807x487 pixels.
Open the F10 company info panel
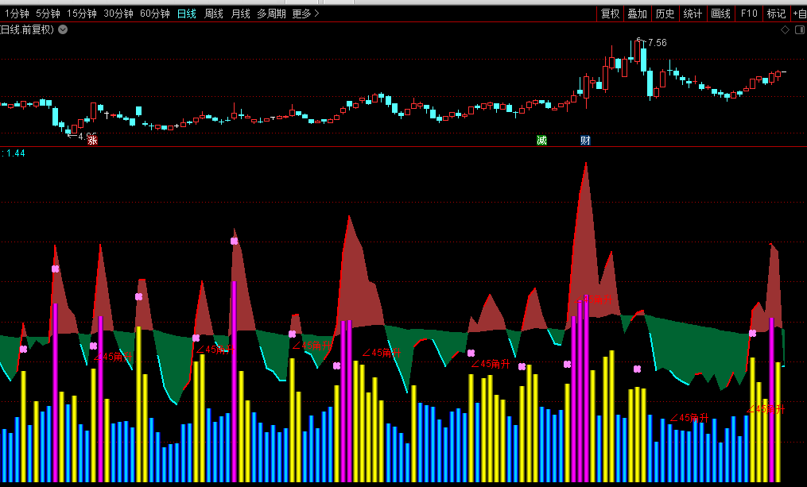(748, 14)
